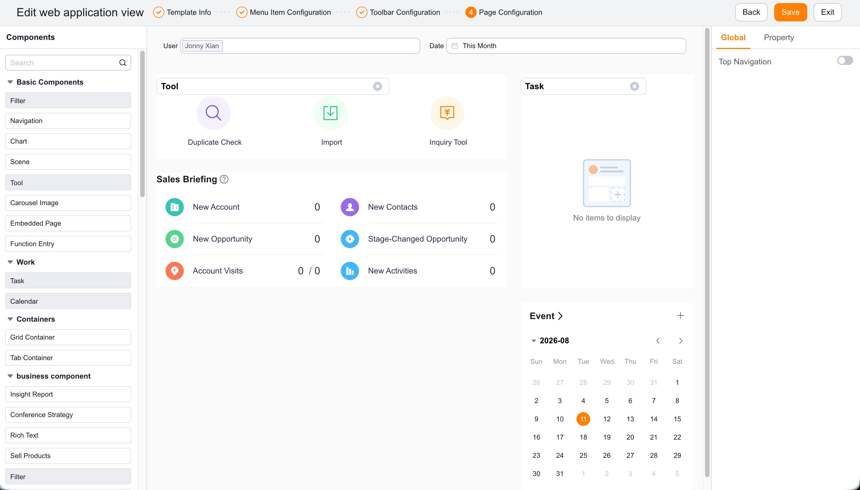Click the Duplicate Check magnifier icon

[x=213, y=113]
